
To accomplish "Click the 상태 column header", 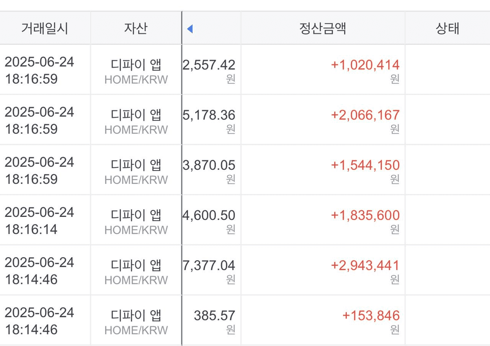I will (448, 28).
